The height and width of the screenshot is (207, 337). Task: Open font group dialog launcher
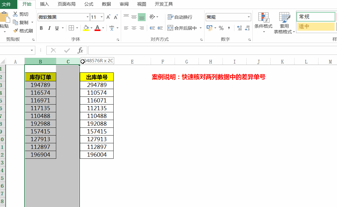point(118,40)
